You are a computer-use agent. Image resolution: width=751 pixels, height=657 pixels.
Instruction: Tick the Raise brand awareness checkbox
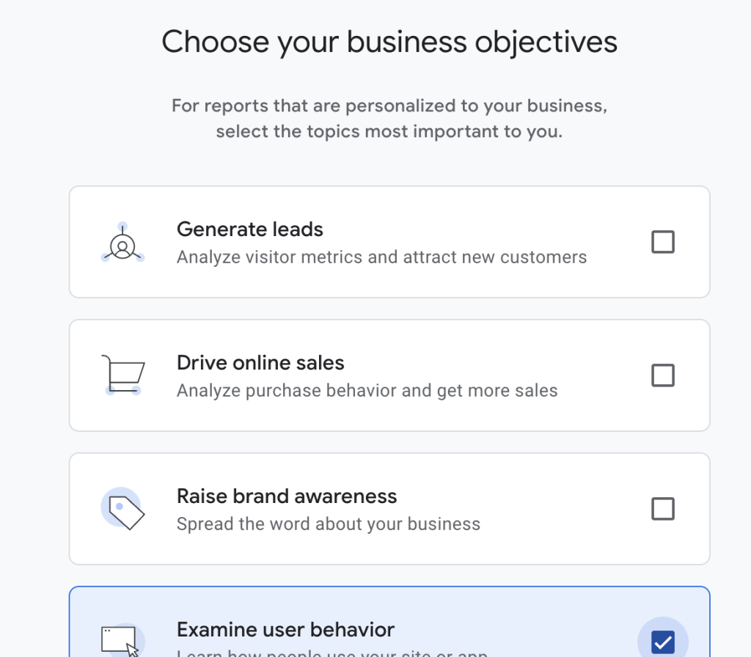(x=663, y=509)
